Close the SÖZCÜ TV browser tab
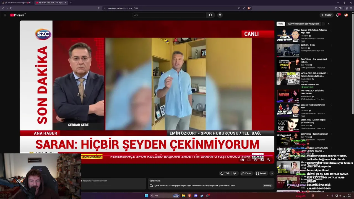Screen dimensions: 354x199 point(66,3)
